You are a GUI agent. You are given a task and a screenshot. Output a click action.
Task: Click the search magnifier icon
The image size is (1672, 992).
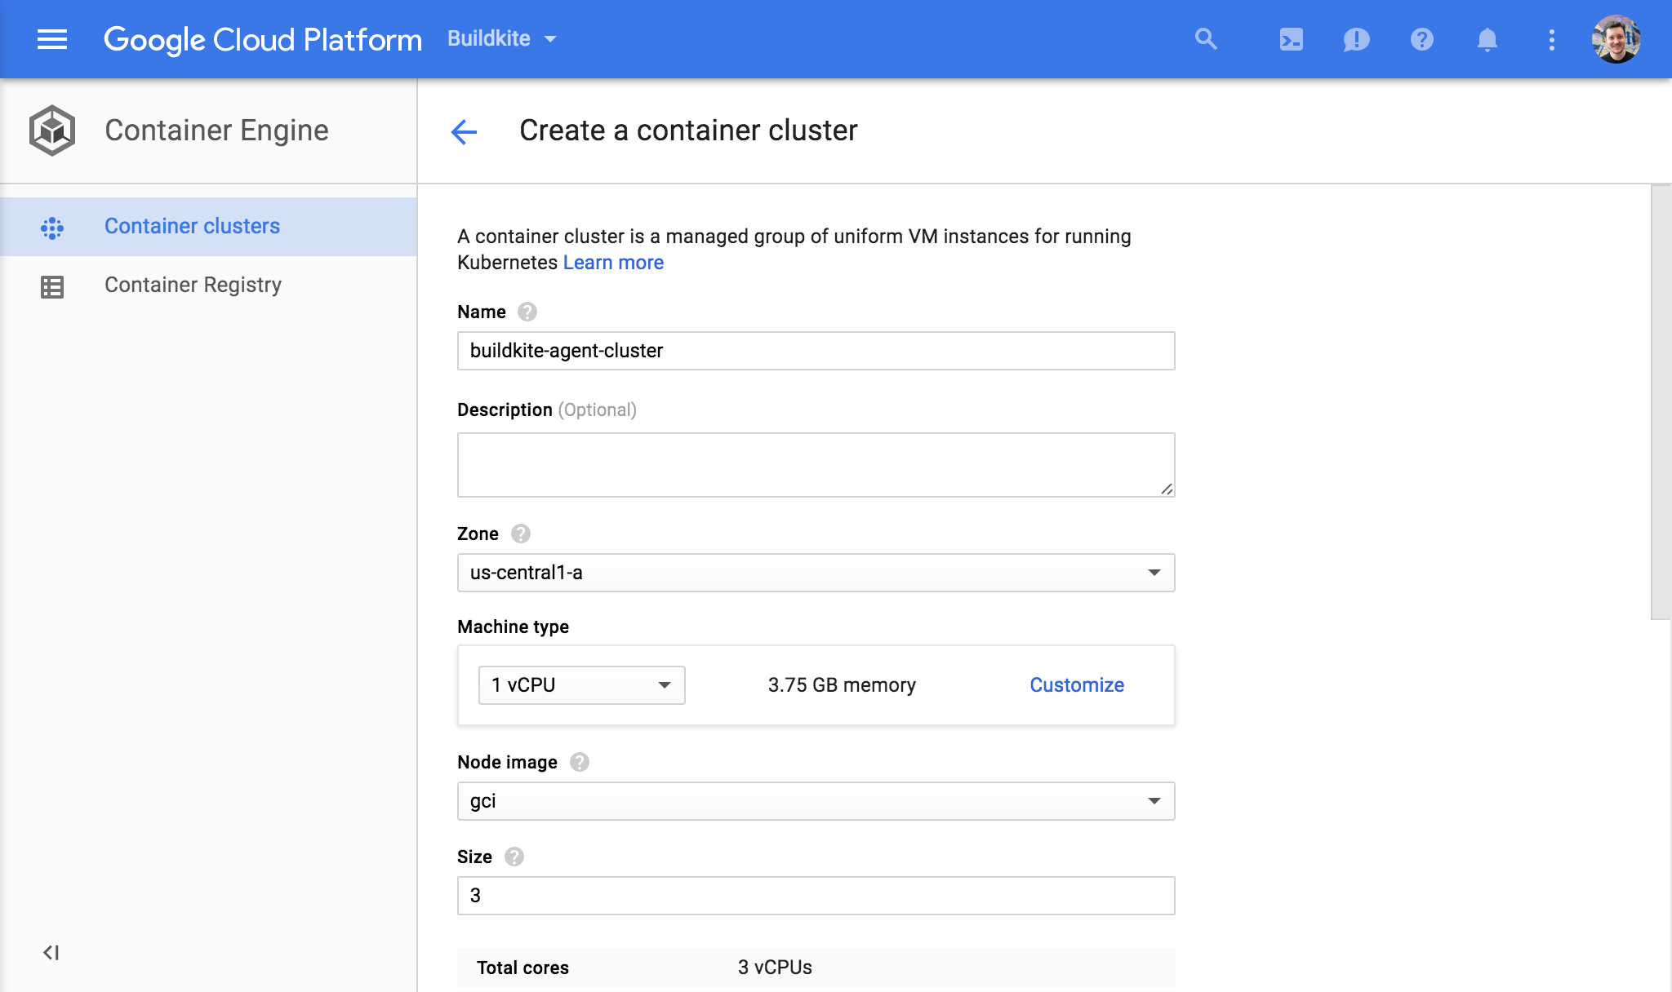pos(1206,39)
